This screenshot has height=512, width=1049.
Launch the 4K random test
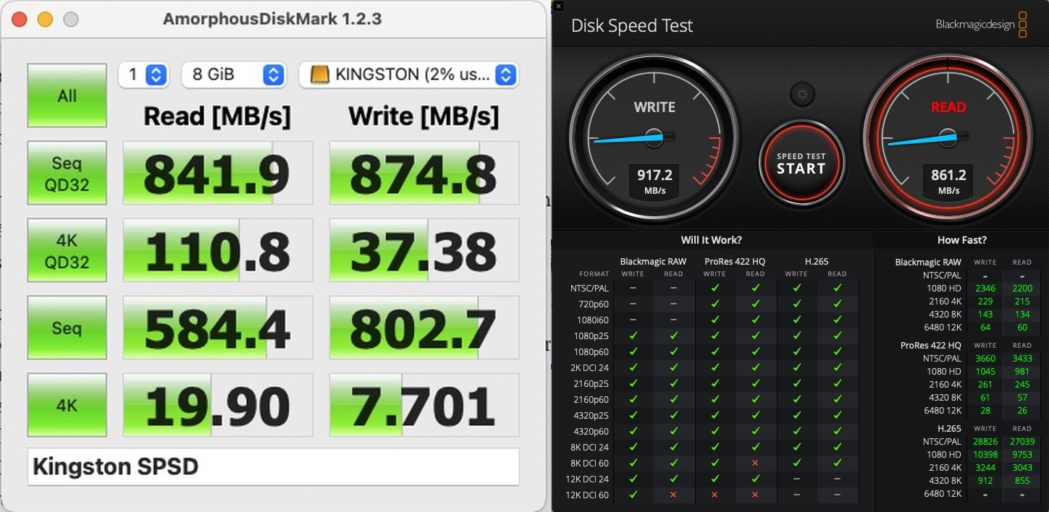[67, 406]
